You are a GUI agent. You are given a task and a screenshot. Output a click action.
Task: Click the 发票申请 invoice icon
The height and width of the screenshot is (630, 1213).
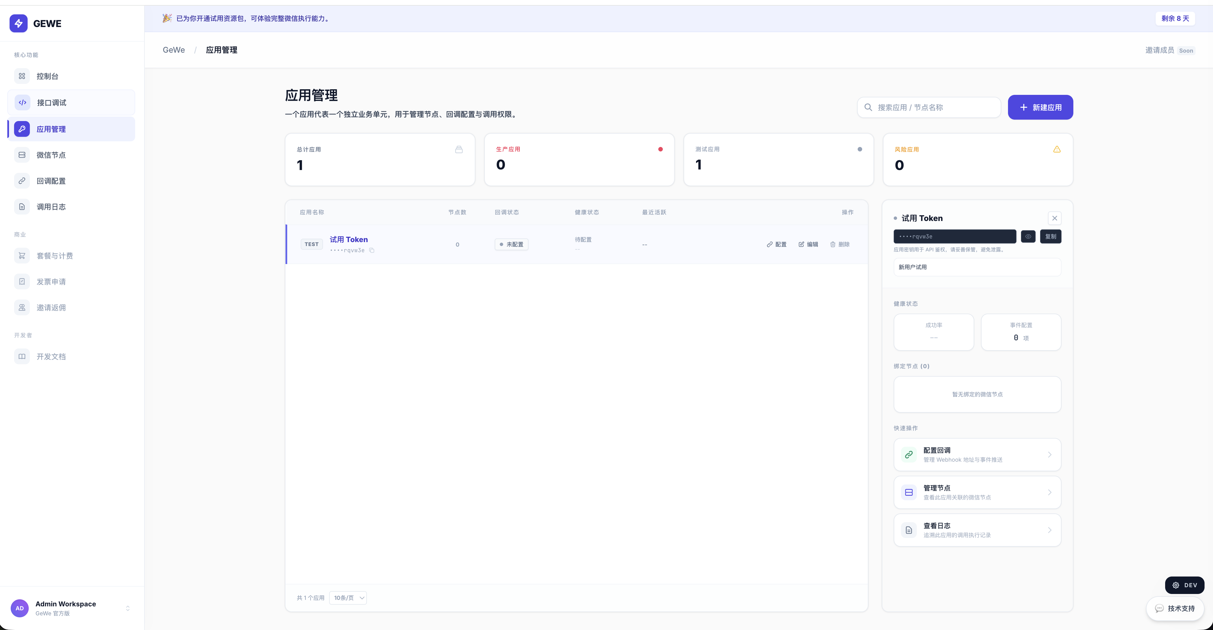coord(22,282)
